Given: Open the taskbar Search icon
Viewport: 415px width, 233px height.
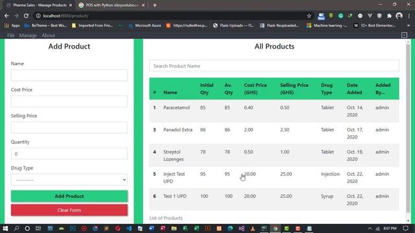Looking at the screenshot, I should pyautogui.click(x=16, y=228).
